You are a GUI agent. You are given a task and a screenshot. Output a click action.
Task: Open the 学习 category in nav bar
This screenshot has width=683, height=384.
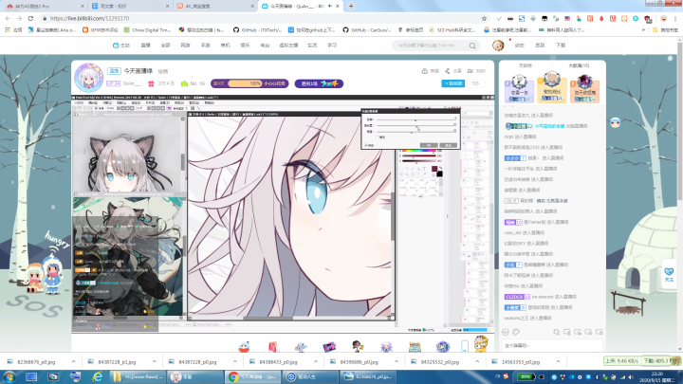click(x=332, y=46)
